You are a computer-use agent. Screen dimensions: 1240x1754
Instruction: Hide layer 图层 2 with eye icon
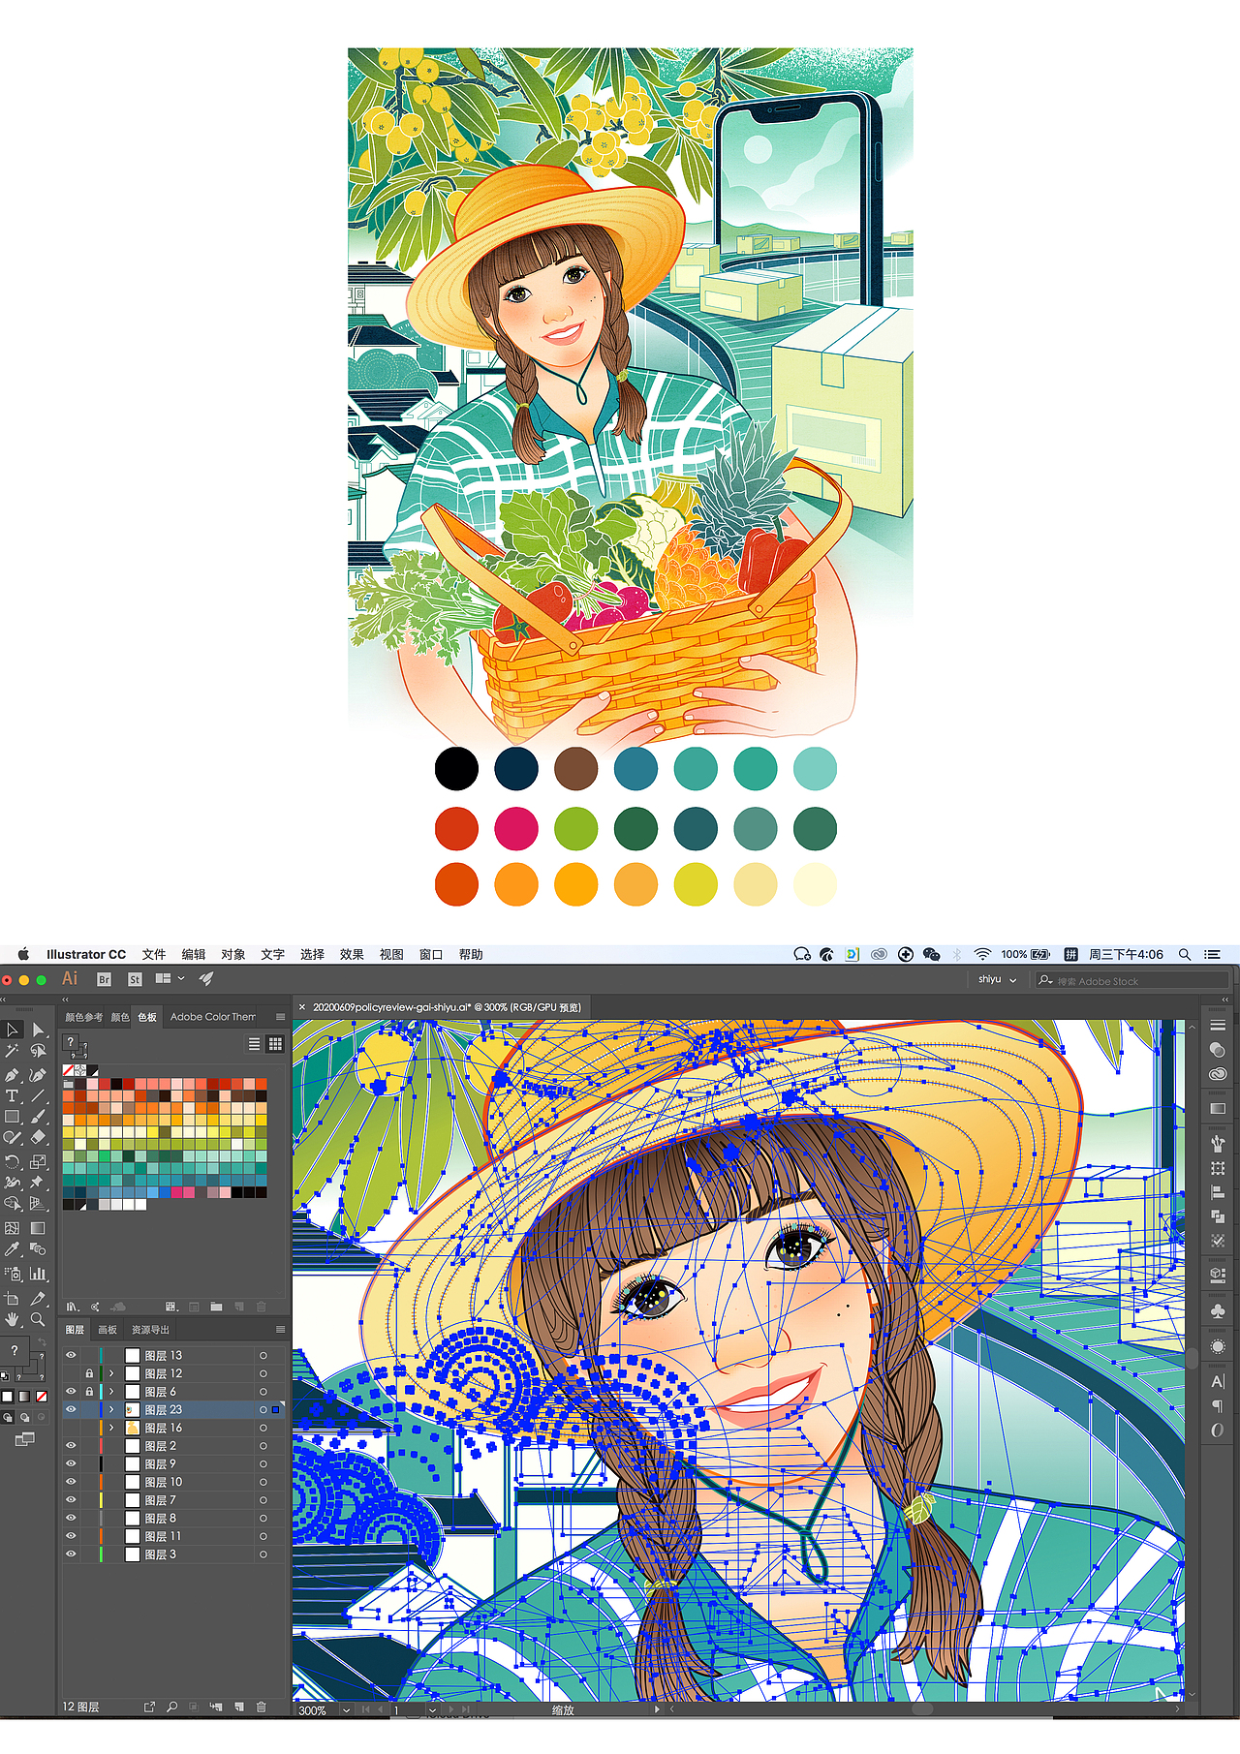(71, 1446)
